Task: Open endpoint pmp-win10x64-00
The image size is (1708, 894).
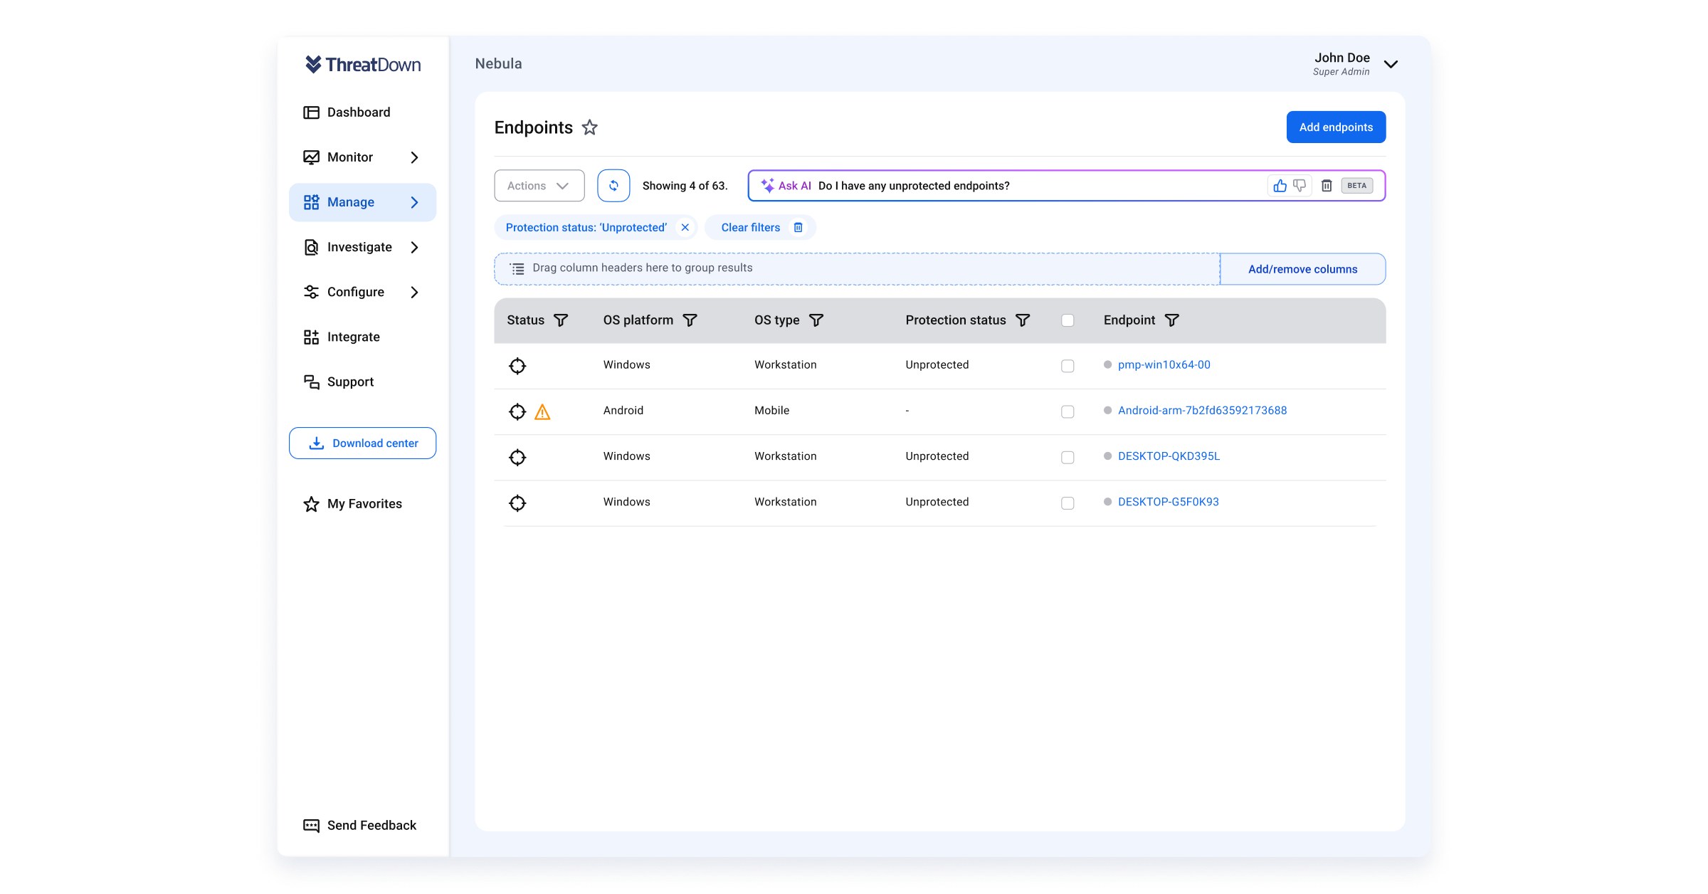Action: coord(1164,364)
